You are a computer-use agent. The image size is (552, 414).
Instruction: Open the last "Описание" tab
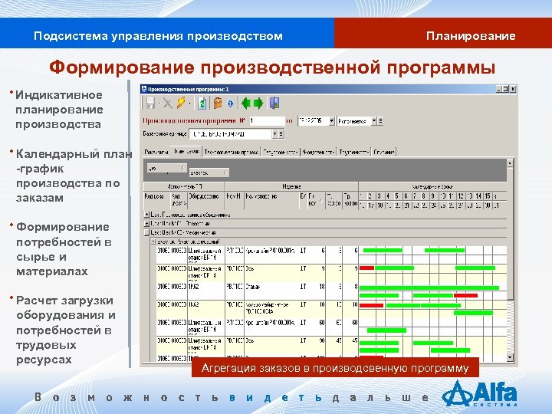coord(384,152)
